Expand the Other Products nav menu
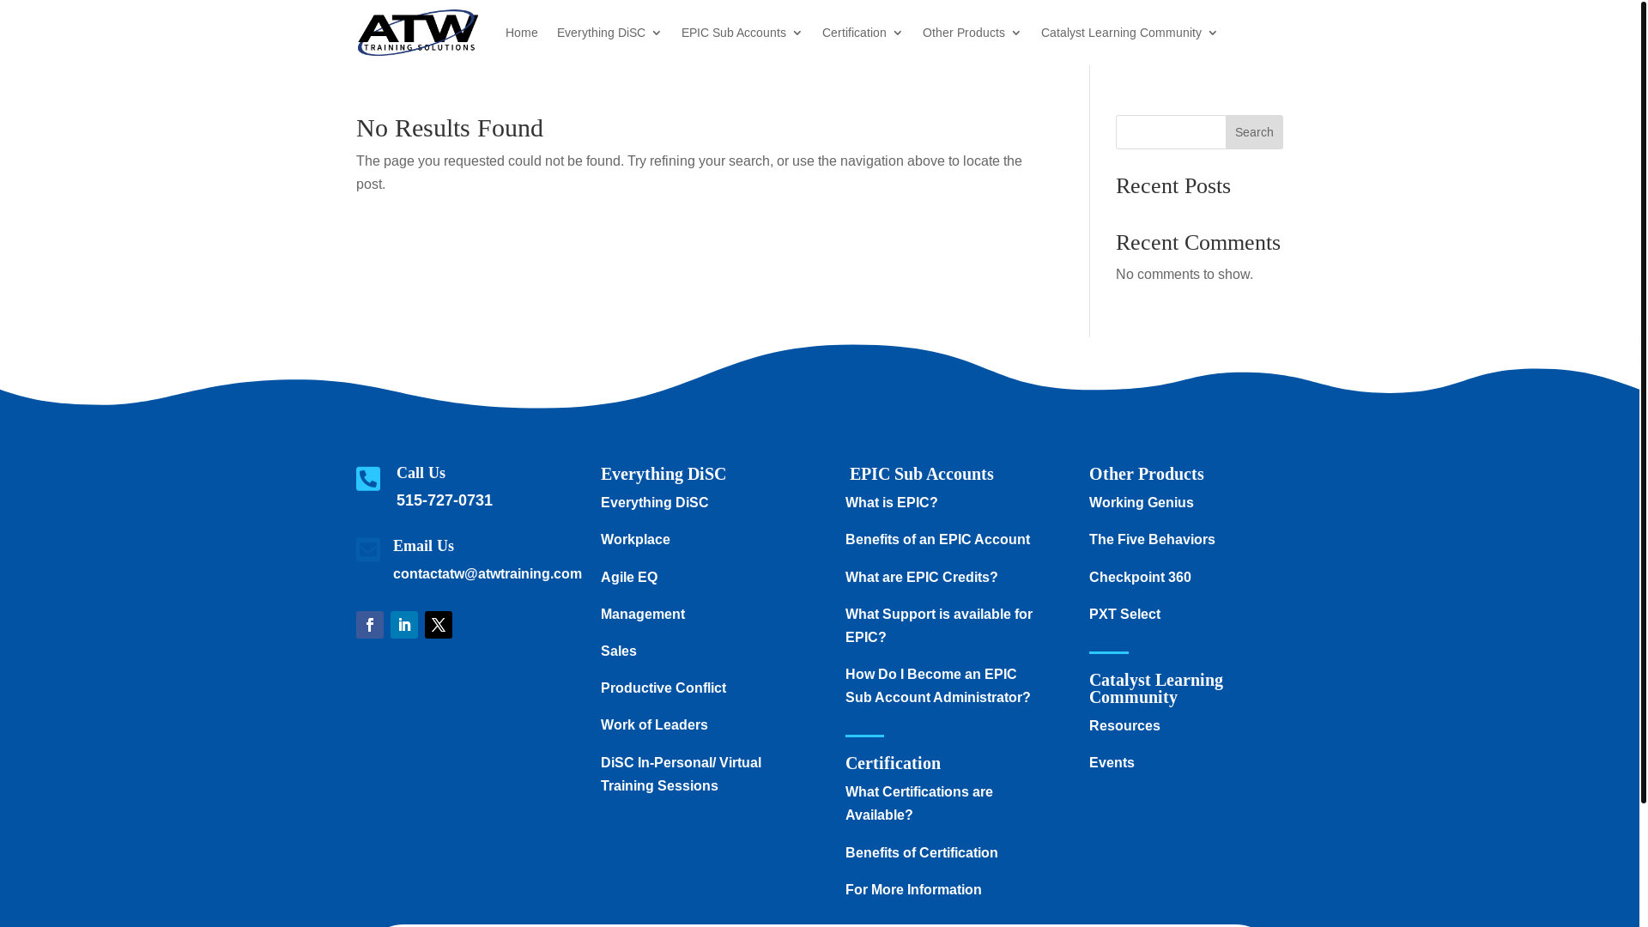Image resolution: width=1648 pixels, height=927 pixels. click(972, 33)
